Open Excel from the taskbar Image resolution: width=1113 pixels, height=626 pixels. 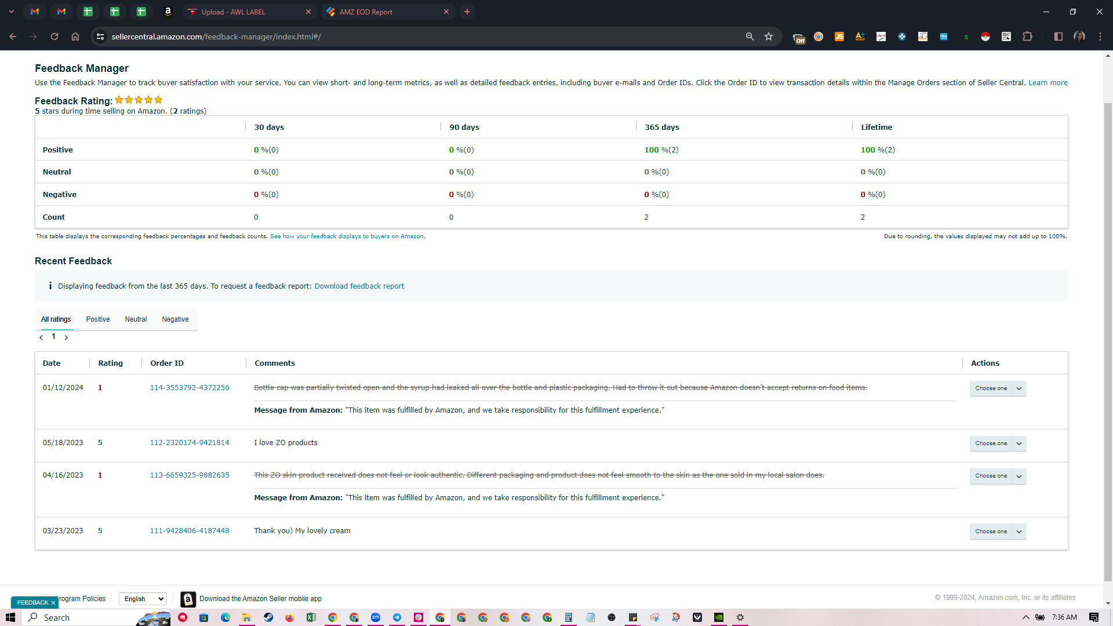pyautogui.click(x=311, y=617)
